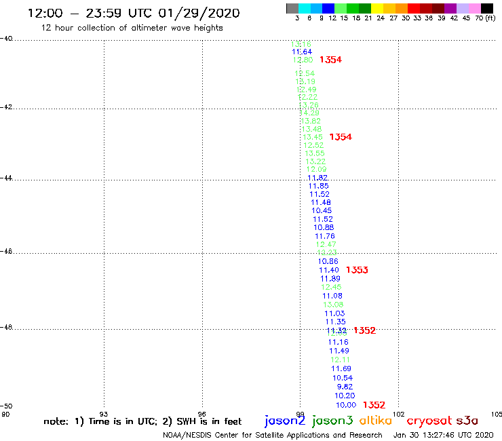Click the bright red color bar segment
Screen dimensions: 502x441
[414, 8]
